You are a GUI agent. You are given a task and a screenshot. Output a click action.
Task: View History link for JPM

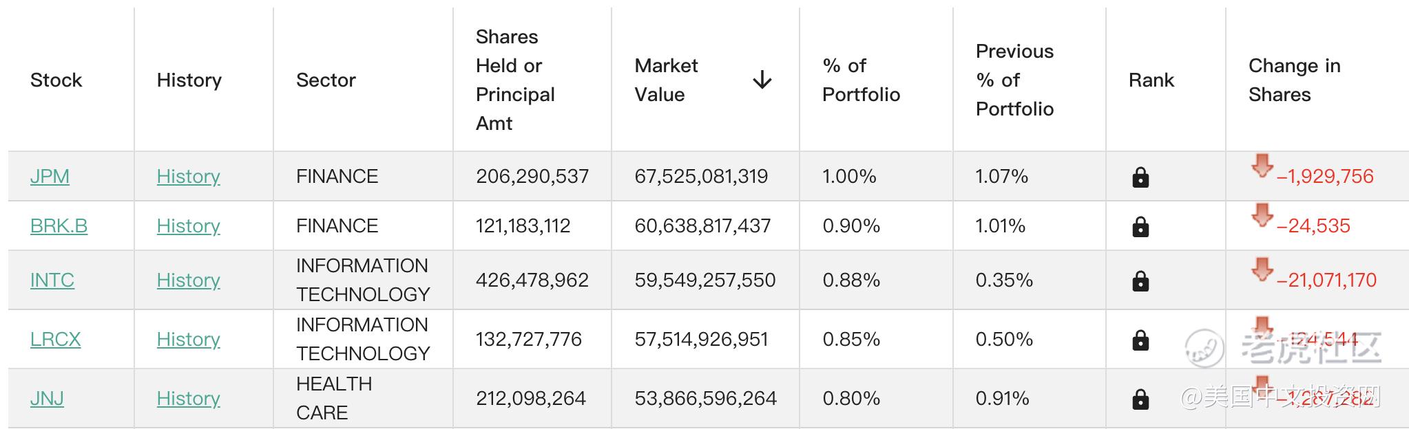(188, 176)
